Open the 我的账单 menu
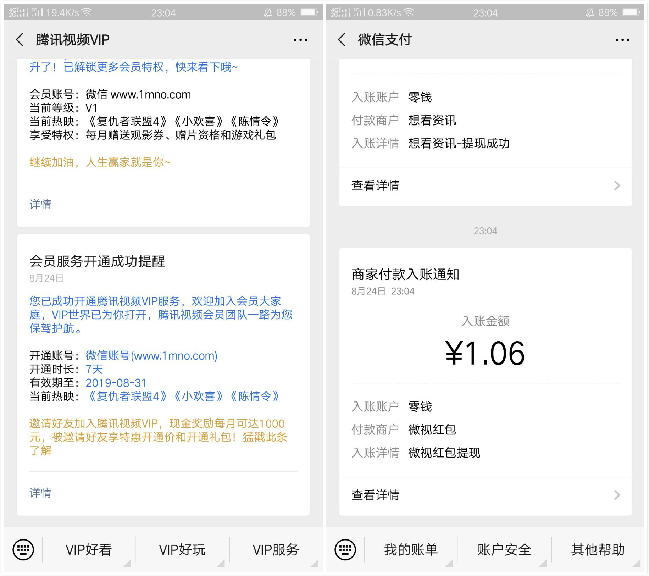The image size is (649, 576). (411, 550)
